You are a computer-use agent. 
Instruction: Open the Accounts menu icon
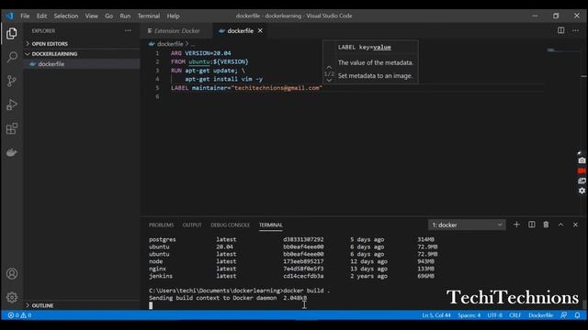click(x=12, y=274)
